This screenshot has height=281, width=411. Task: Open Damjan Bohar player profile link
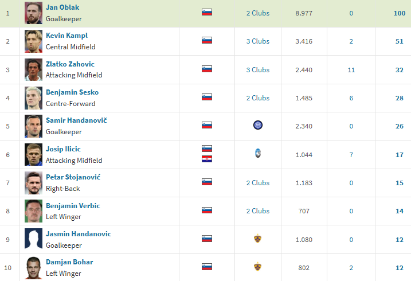[x=69, y=262]
